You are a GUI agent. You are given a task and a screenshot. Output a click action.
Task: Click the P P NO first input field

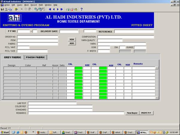23,31
